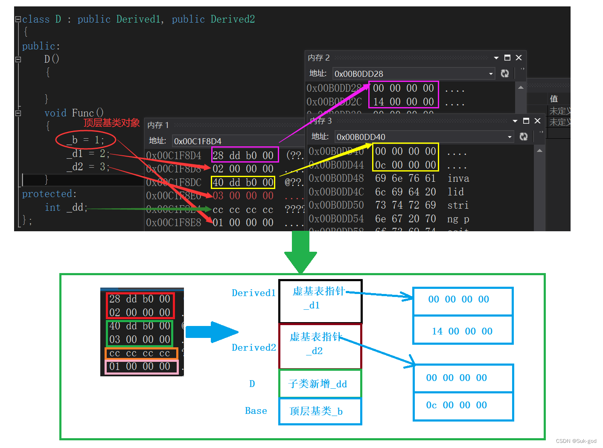
Task: Click address field showing 0x00B0DD40
Action: pos(420,137)
